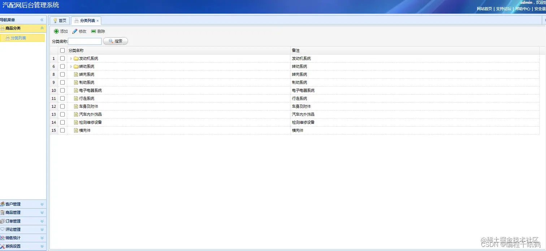Open the 系统设置 menu section
546x251 pixels.
[x=23, y=246]
